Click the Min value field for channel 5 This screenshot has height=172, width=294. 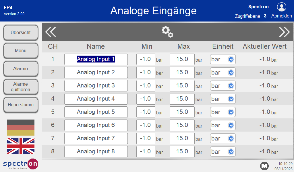[146, 112]
